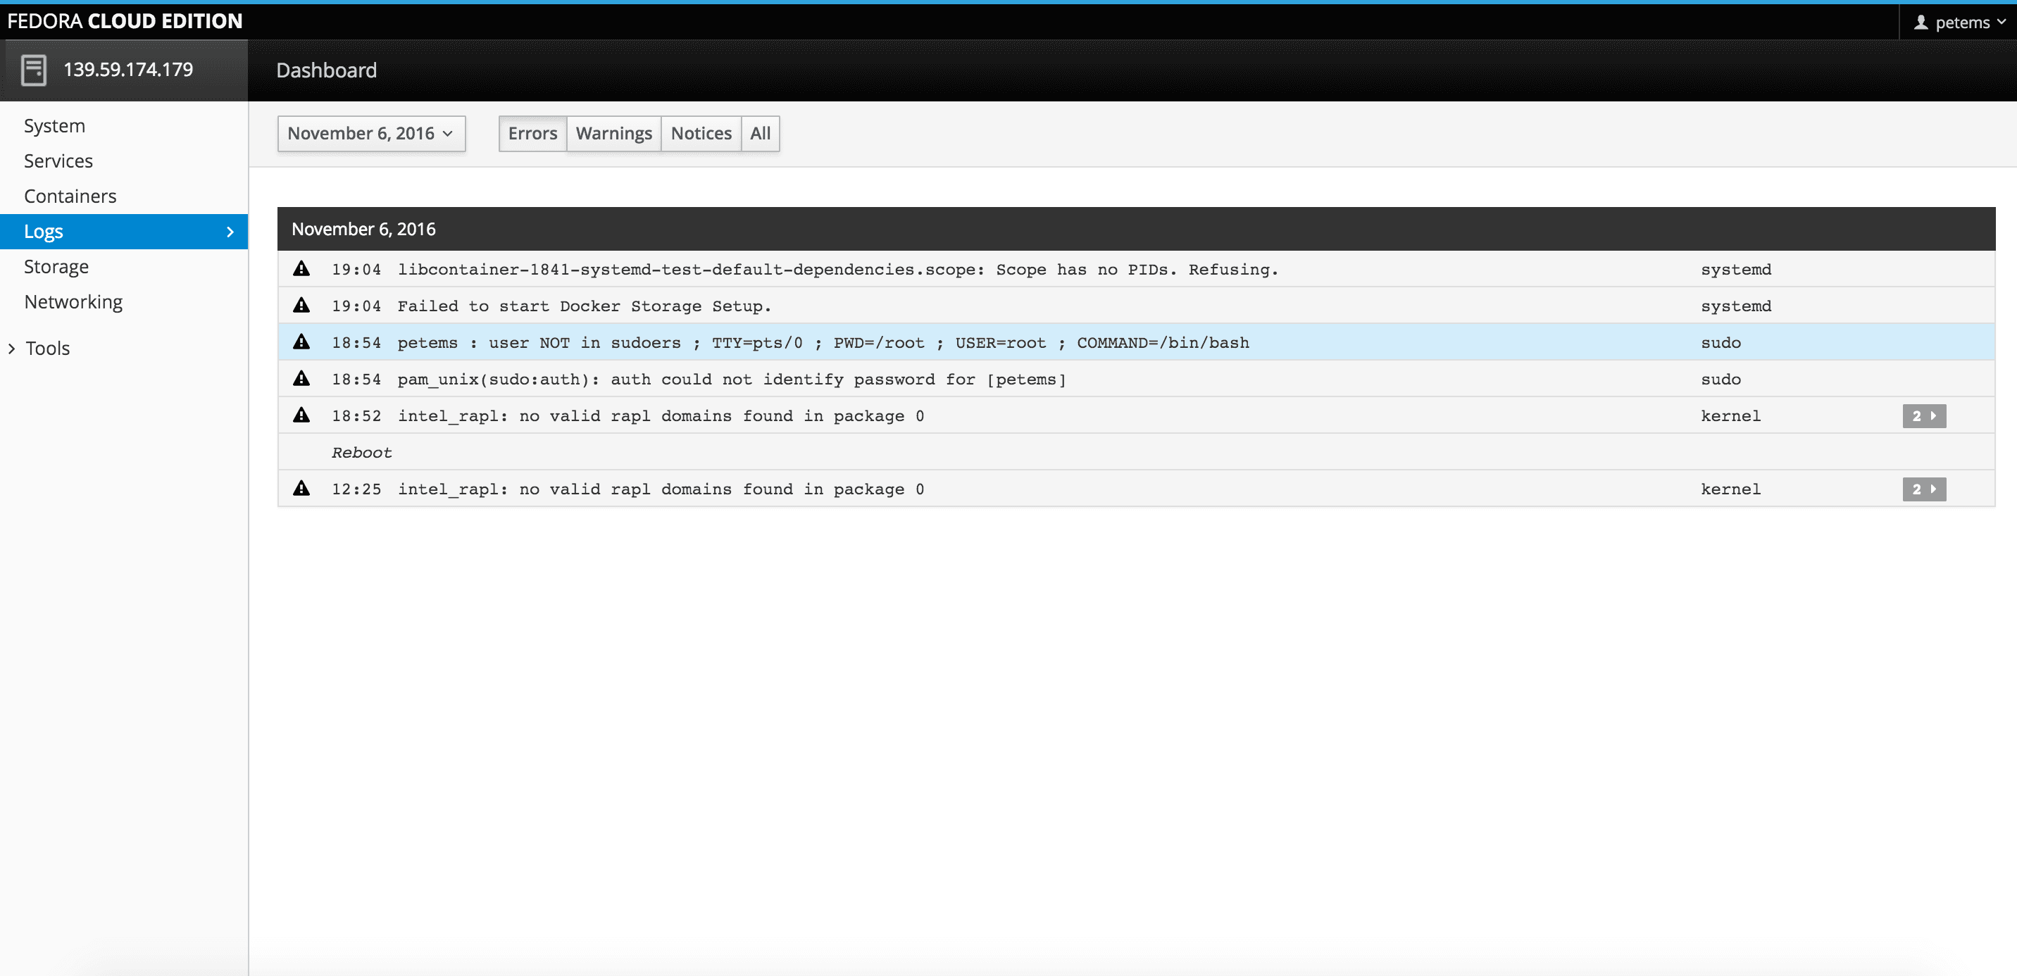Screen dimensions: 2017x976
Task: Open the Storage section
Action: tap(56, 266)
